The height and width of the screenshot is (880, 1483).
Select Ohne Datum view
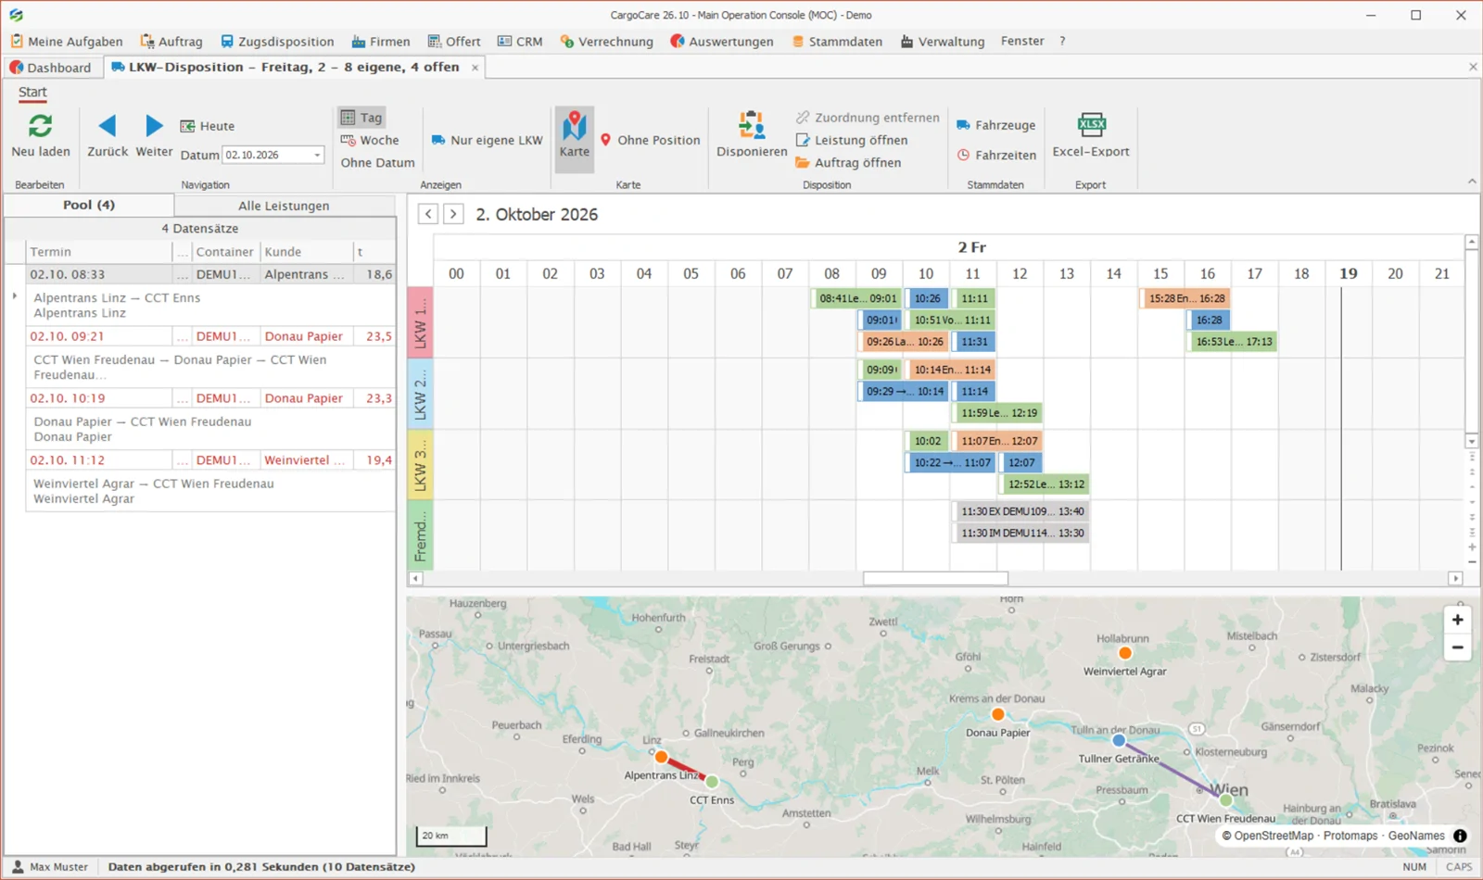377,162
